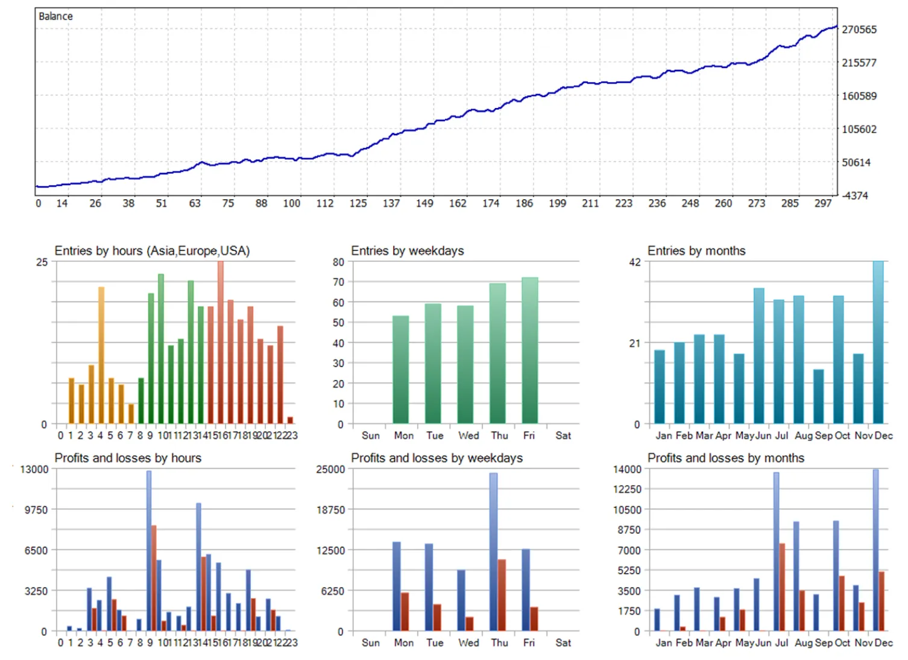
Task: Click the red Dec loss bar by months
Action: [x=881, y=601]
